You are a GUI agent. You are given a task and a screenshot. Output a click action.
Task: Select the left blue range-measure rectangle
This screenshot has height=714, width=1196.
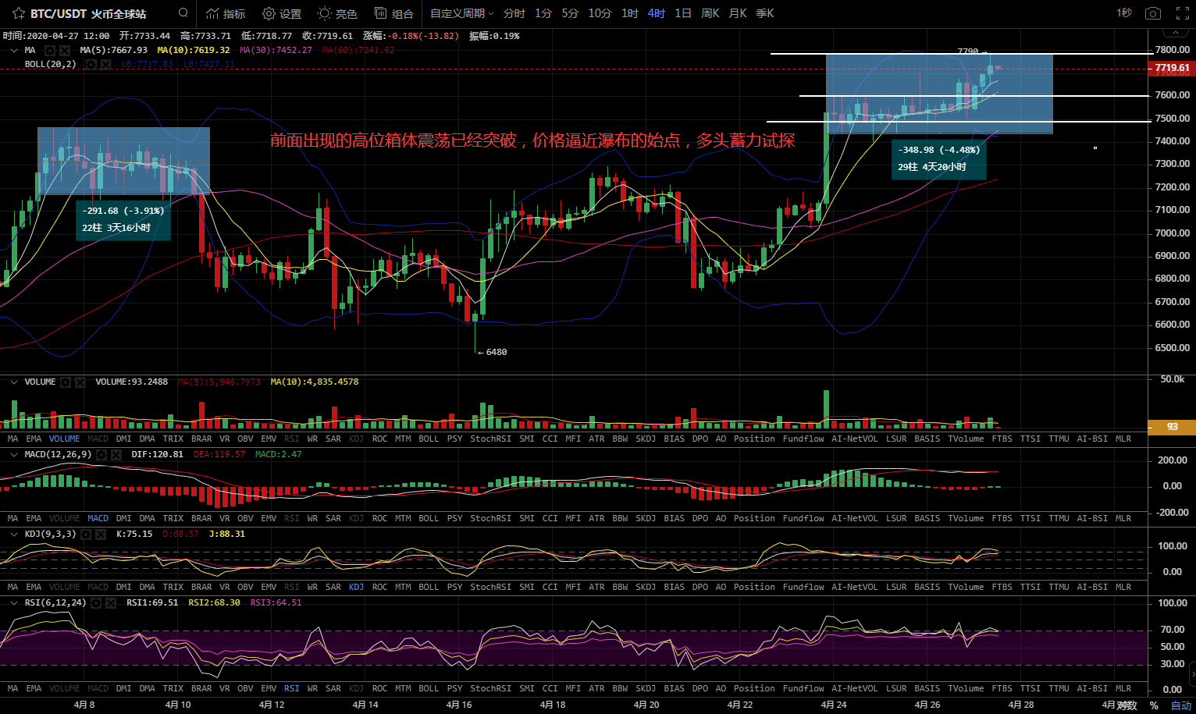(123, 161)
